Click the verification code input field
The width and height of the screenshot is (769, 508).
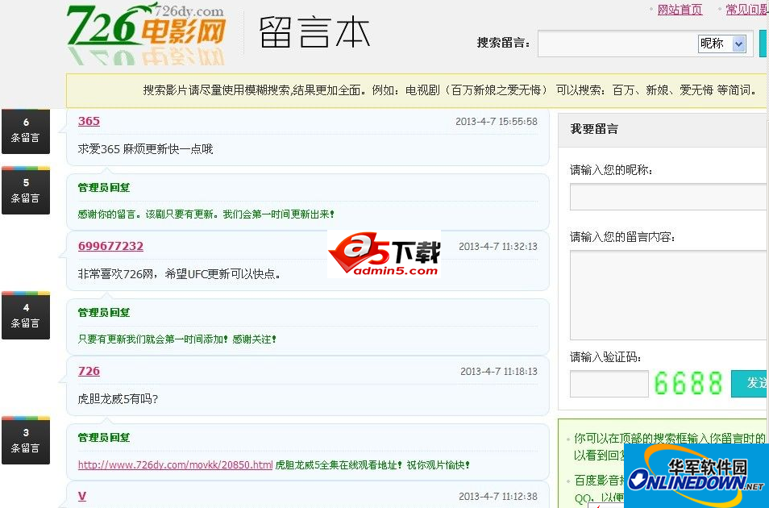tap(609, 383)
